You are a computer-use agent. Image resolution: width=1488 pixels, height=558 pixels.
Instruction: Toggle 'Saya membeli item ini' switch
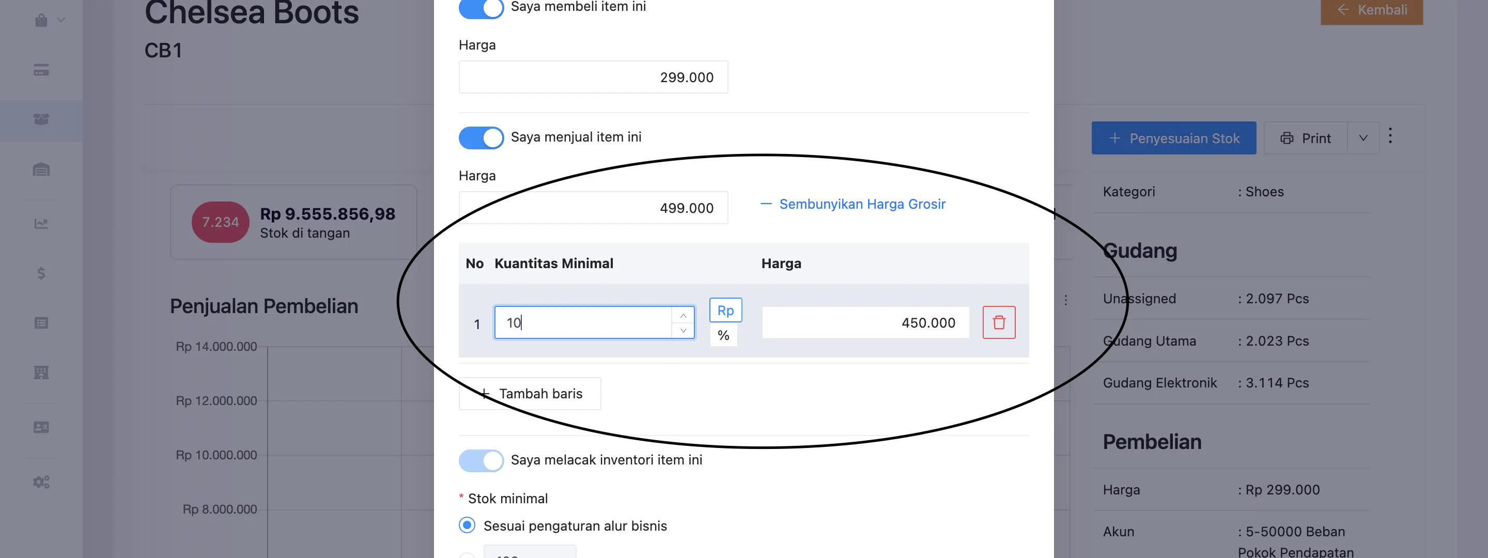coord(481,8)
